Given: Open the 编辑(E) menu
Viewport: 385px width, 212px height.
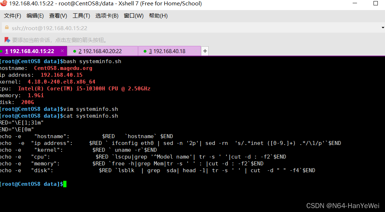Looking at the screenshot, I should click(35, 15).
